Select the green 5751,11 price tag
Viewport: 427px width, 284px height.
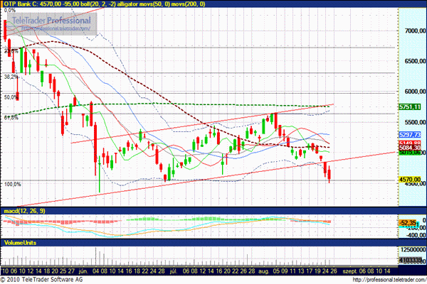411,106
